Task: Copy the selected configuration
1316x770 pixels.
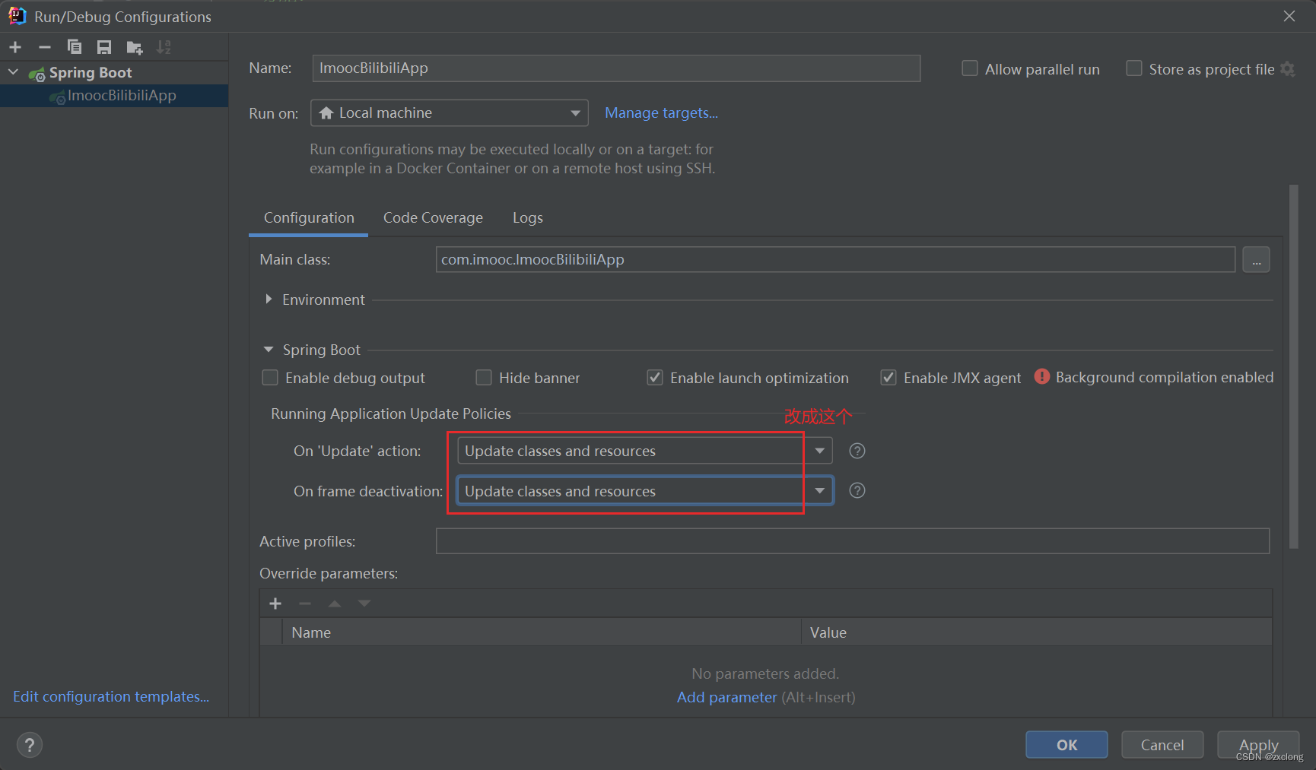Action: (x=74, y=47)
